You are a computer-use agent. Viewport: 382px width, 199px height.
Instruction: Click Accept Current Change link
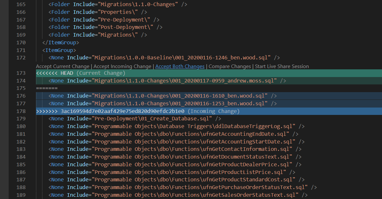63,66
